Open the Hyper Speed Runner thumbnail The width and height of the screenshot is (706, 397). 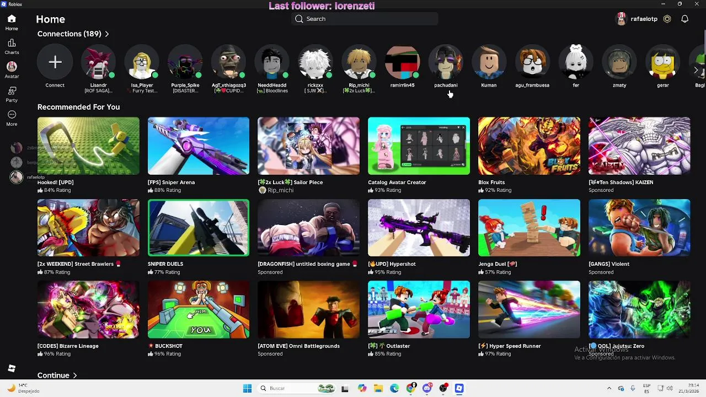point(529,309)
